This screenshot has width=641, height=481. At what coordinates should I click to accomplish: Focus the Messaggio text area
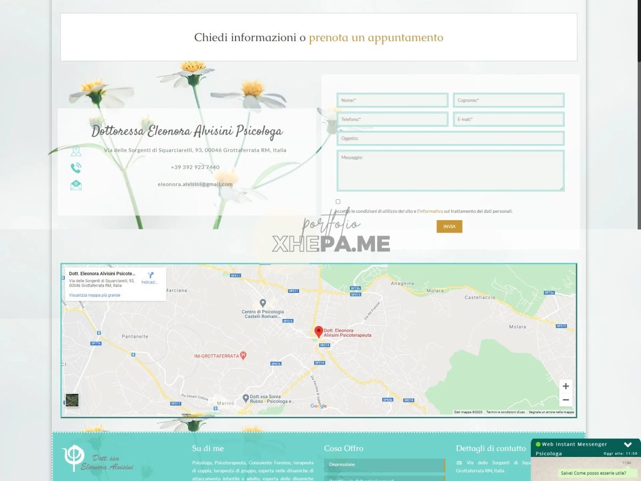coord(450,170)
